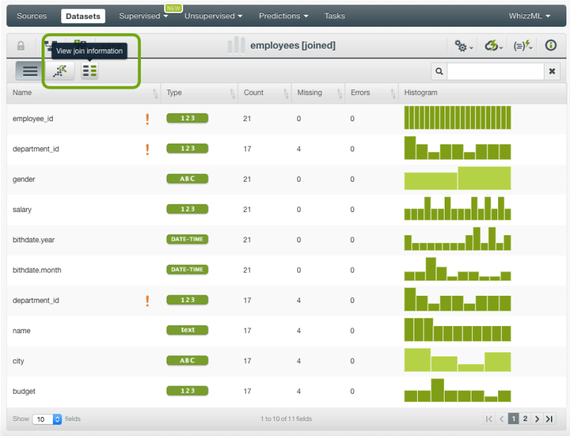
Task: Switch to the Sources tab
Action: (x=32, y=15)
